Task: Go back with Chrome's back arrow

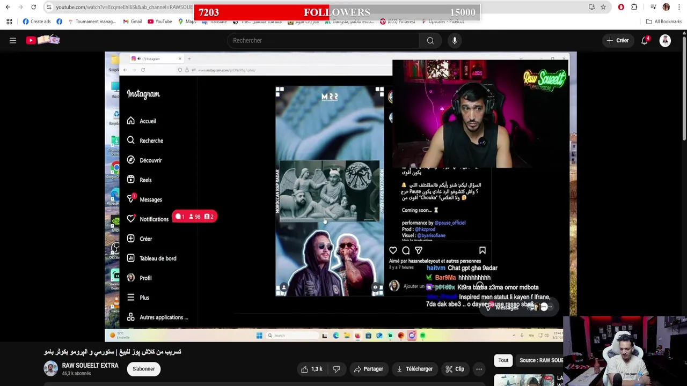Action: pos(8,7)
